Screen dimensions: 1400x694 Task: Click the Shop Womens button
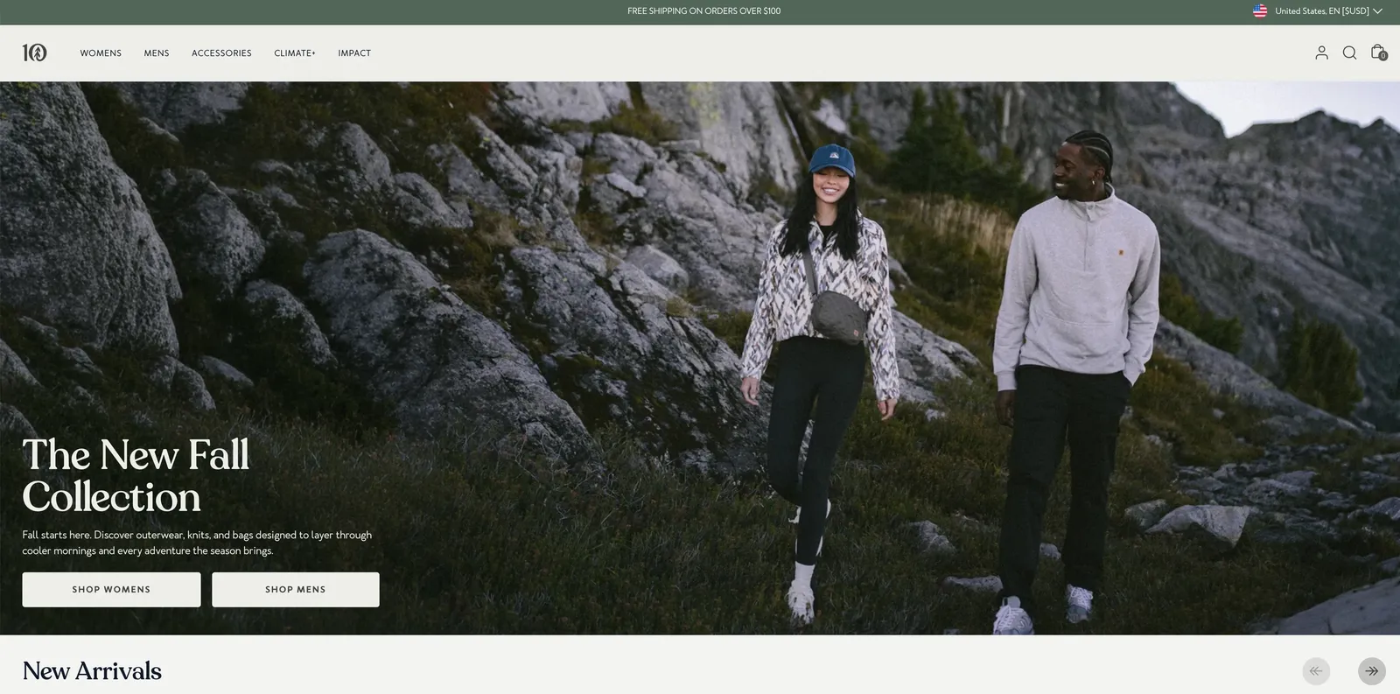(111, 590)
